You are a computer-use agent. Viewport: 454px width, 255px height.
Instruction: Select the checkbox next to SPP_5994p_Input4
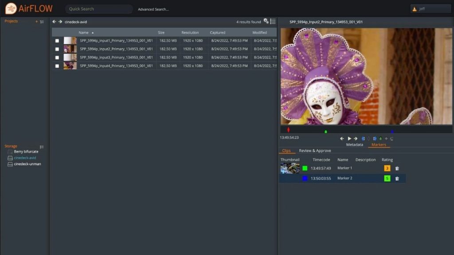point(56,66)
